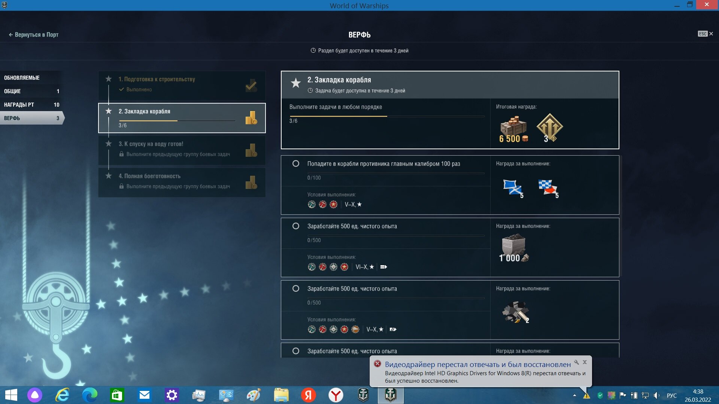Select stage 4 Полная боеготовность
Image resolution: width=719 pixels, height=404 pixels.
[182, 182]
